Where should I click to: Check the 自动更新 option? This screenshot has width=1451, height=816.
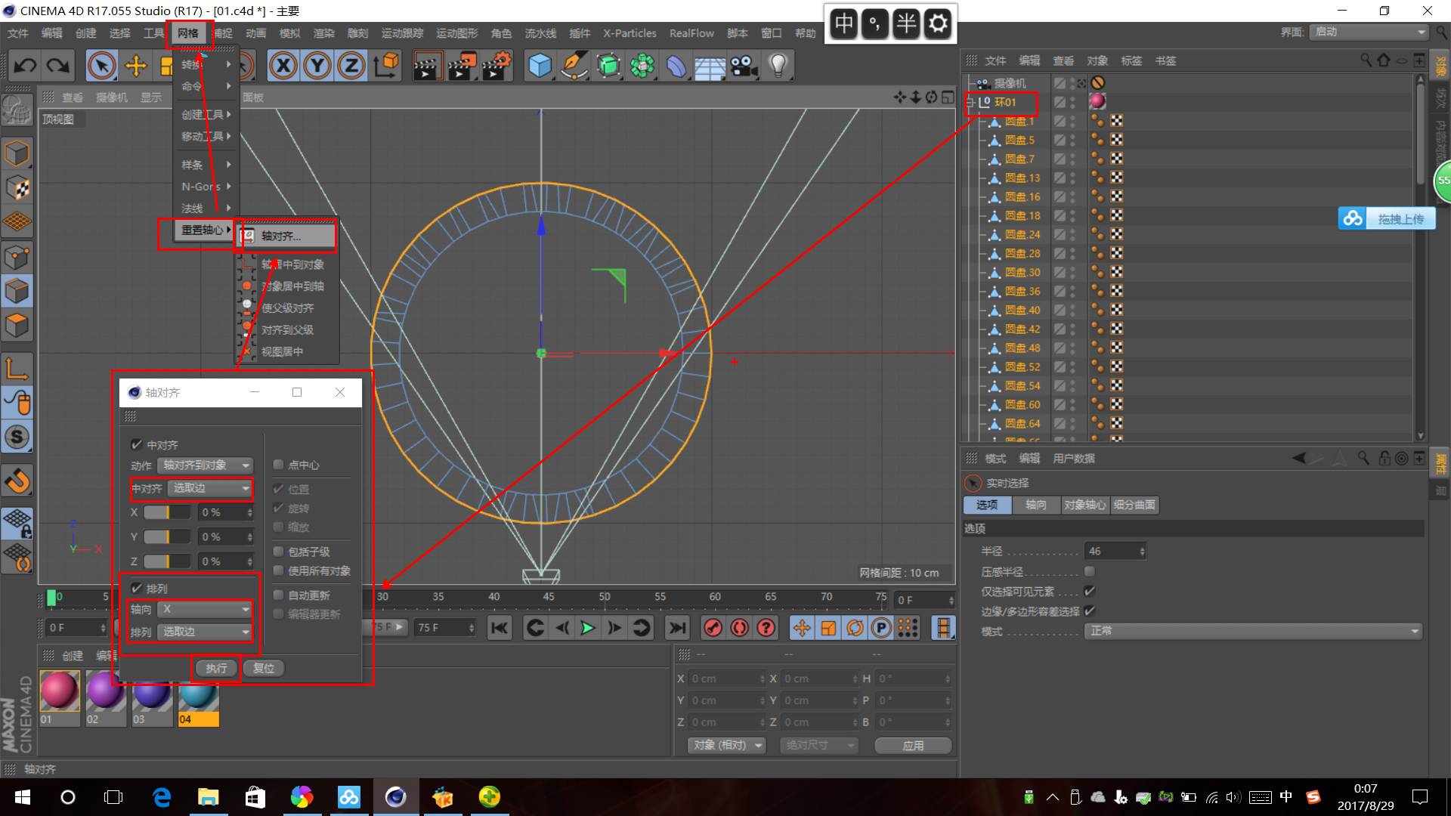[x=278, y=595]
